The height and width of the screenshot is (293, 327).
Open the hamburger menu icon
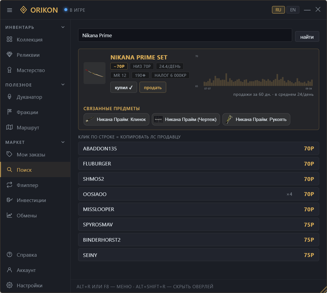tap(10, 10)
